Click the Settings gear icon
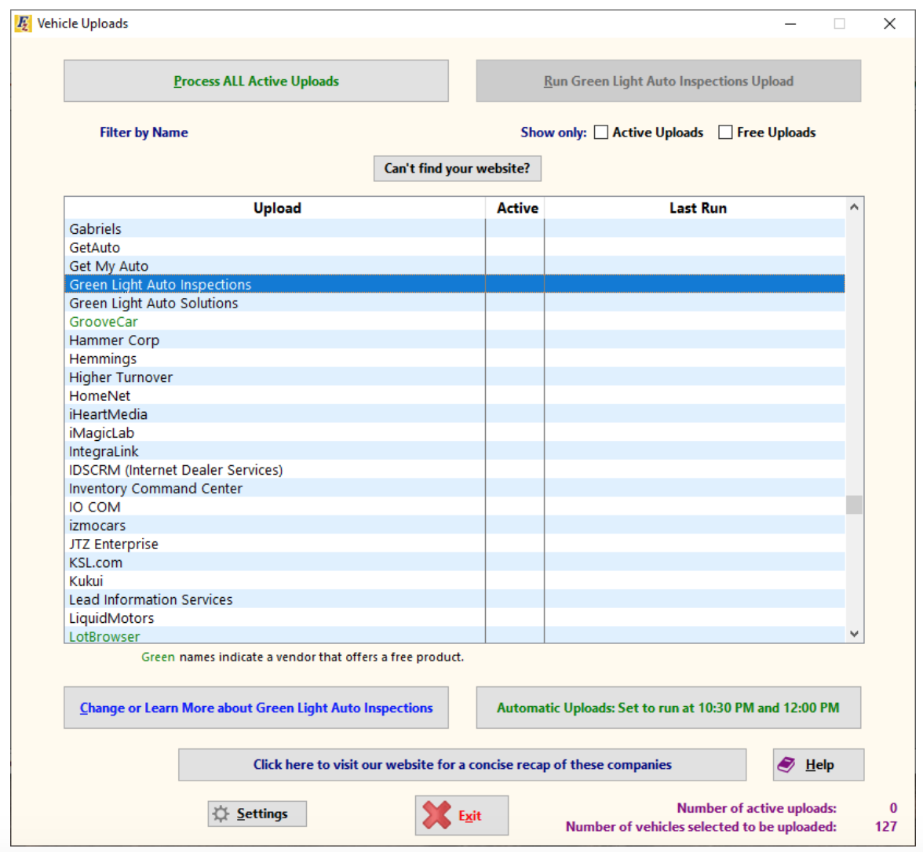The width and height of the screenshot is (923, 852). pos(221,814)
